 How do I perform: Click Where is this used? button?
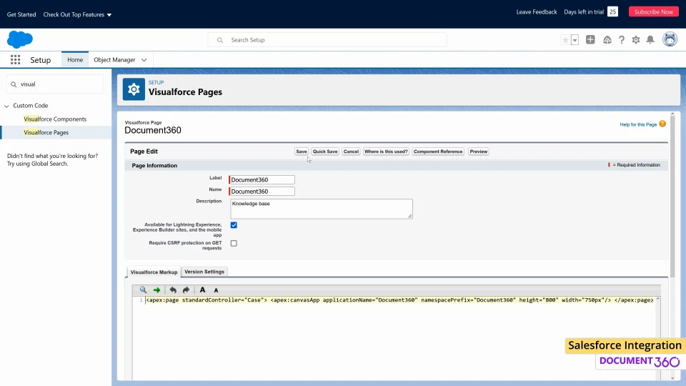[386, 152]
